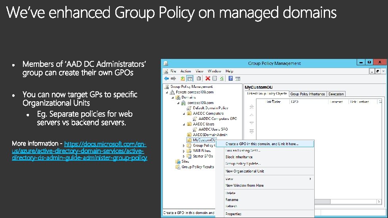Click the title bar Group Policy Management app icon

coord(166,63)
